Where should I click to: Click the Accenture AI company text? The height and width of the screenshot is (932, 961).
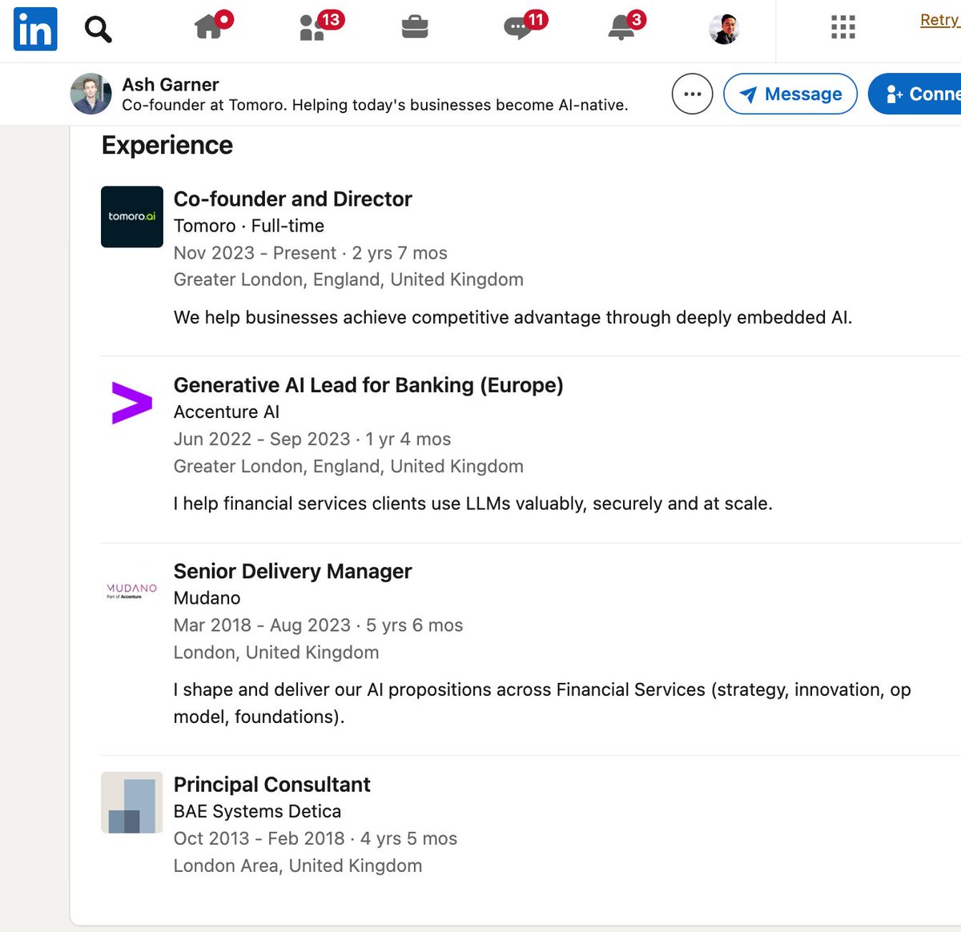pyautogui.click(x=227, y=412)
